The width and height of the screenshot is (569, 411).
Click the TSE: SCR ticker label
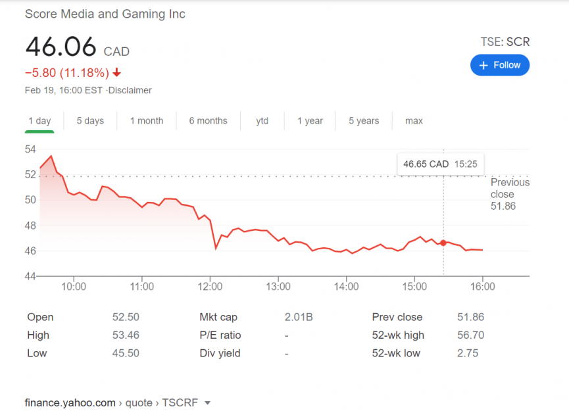pos(505,42)
